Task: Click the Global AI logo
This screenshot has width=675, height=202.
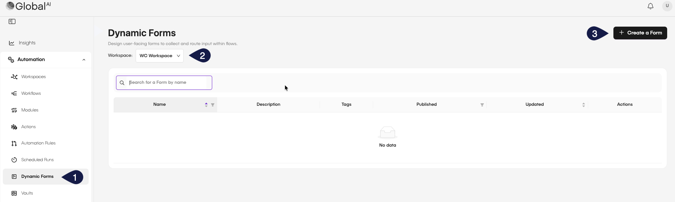Action: (28, 6)
